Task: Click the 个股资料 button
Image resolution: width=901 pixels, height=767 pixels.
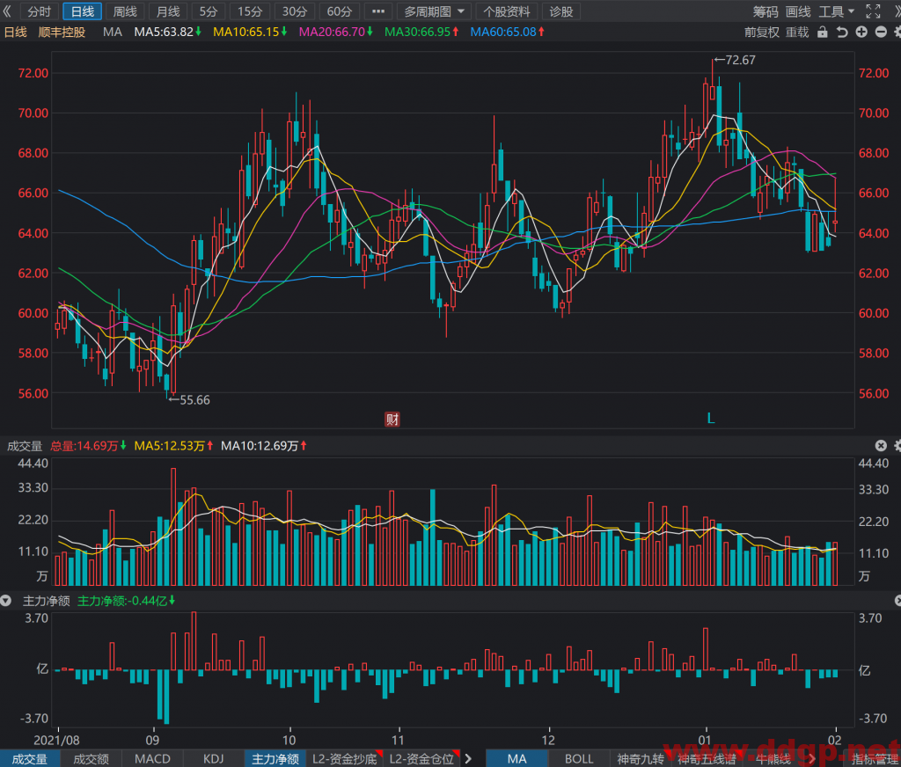Action: click(x=506, y=11)
